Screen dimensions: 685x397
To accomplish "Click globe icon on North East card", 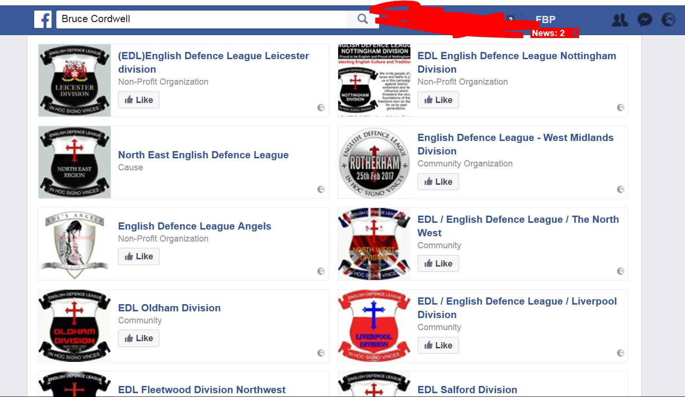I will point(321,190).
